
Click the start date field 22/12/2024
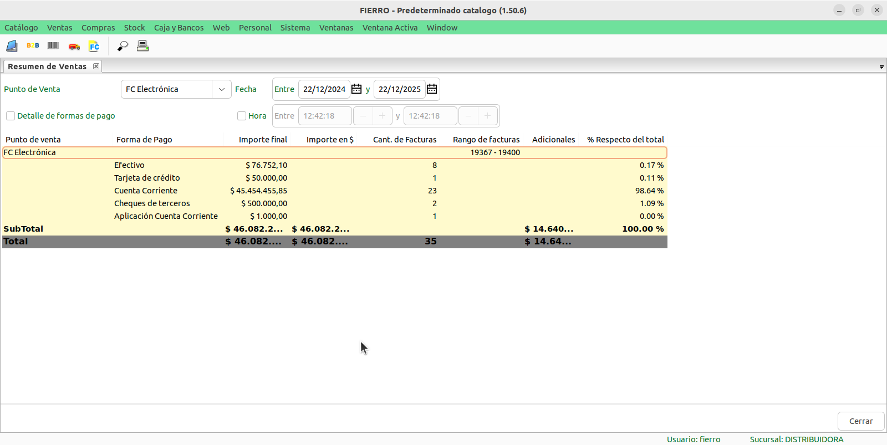[x=324, y=89]
